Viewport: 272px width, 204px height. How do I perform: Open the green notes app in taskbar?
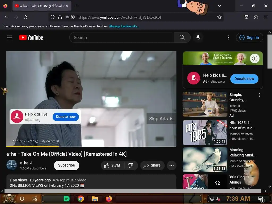click(66, 199)
